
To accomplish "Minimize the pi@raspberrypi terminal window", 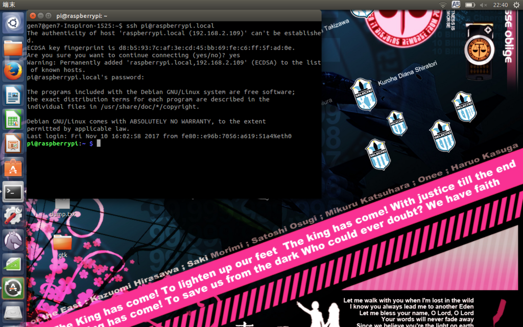I will click(41, 16).
